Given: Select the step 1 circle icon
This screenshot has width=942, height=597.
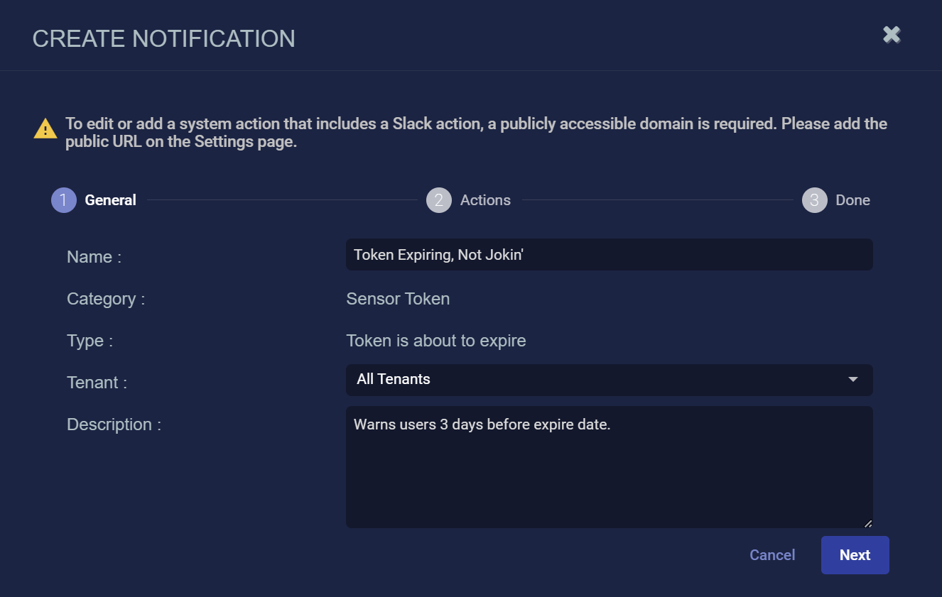Looking at the screenshot, I should (63, 200).
